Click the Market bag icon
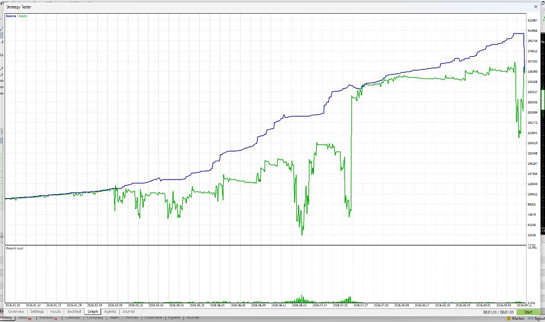The height and width of the screenshot is (322, 545). pyautogui.click(x=509, y=318)
